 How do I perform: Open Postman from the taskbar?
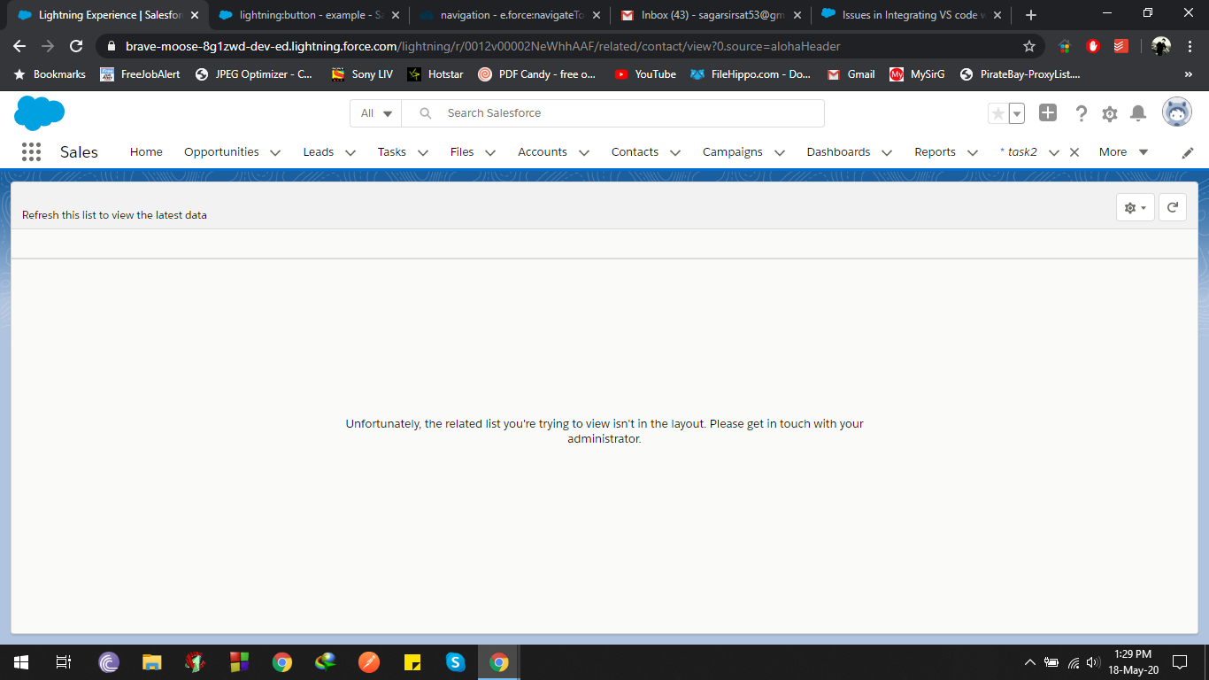369,662
